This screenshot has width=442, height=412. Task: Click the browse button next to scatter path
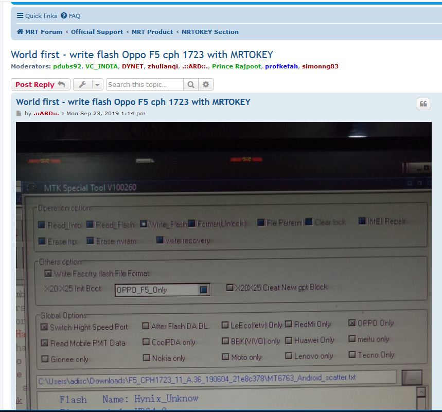[412, 378]
